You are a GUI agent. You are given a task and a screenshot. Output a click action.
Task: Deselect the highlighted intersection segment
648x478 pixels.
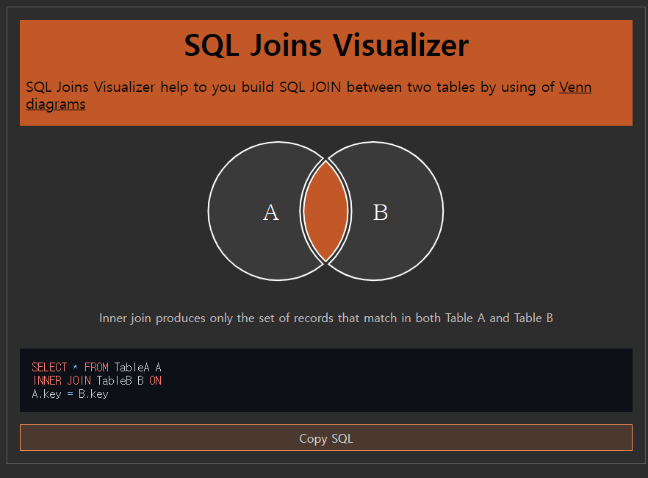point(325,211)
